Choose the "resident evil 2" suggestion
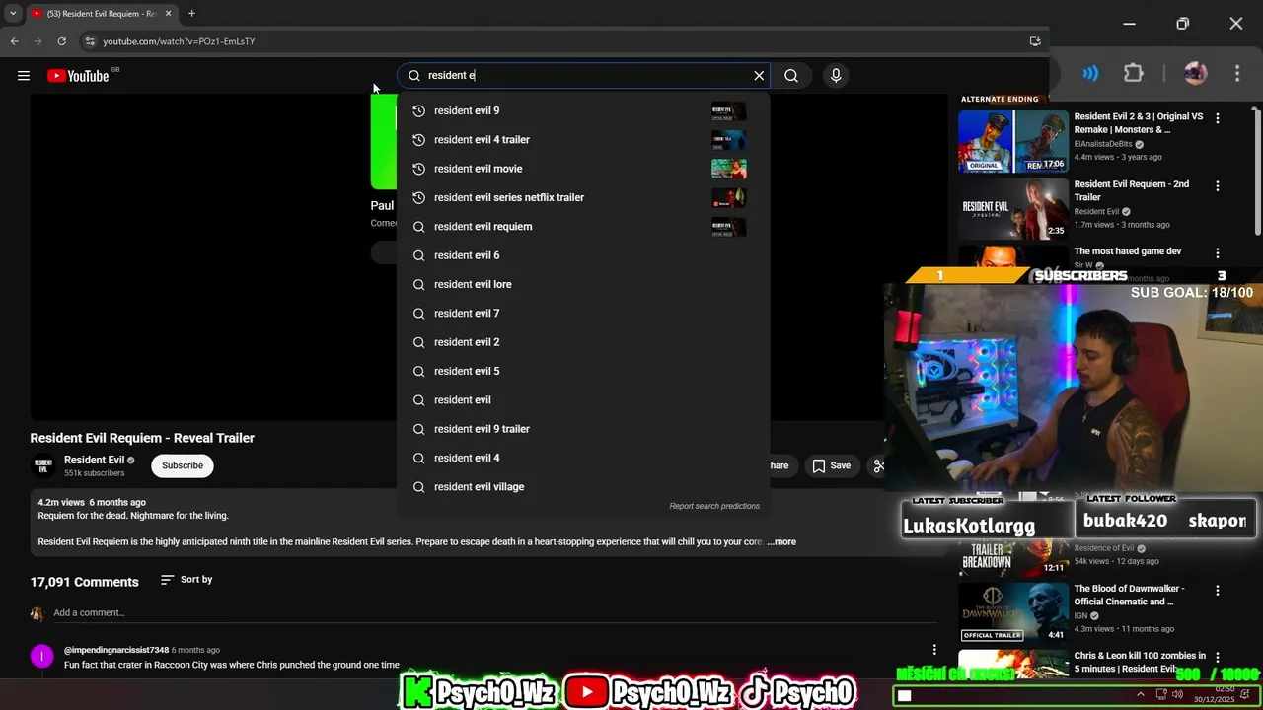Image resolution: width=1263 pixels, height=710 pixels. pyautogui.click(x=582, y=342)
